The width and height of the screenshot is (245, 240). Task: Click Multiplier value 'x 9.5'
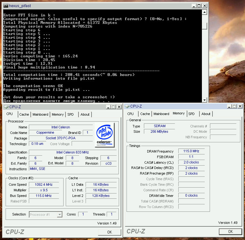point(44,190)
